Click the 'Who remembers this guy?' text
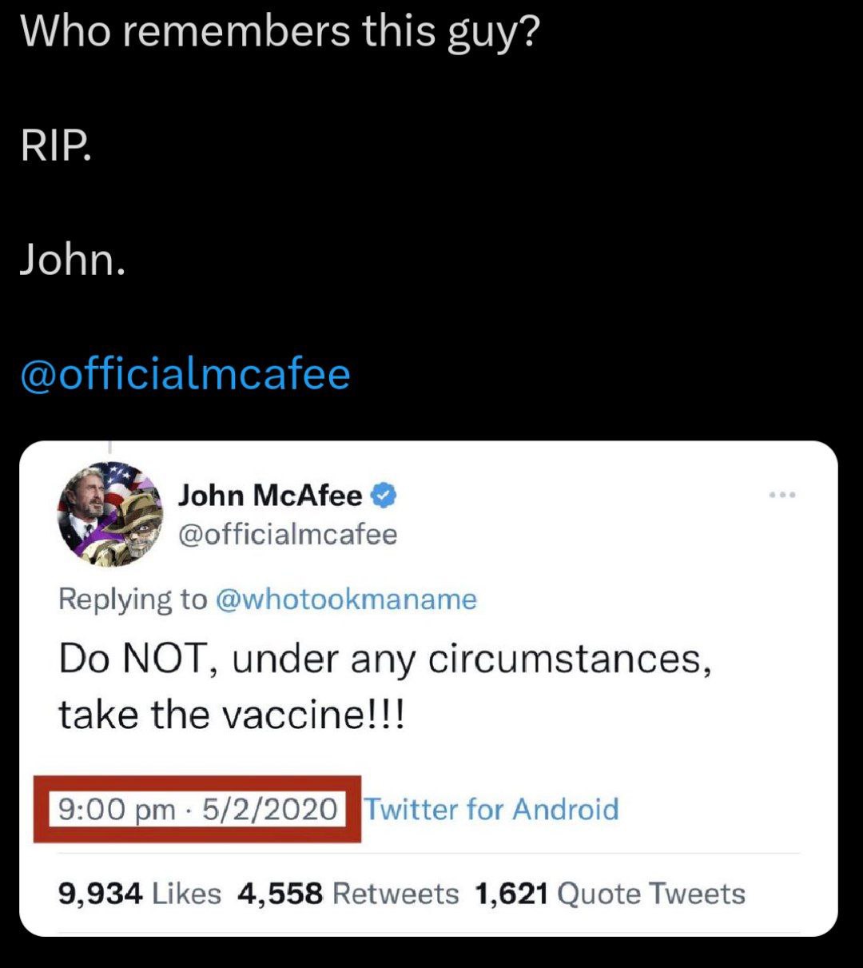863x968 pixels. [x=280, y=33]
